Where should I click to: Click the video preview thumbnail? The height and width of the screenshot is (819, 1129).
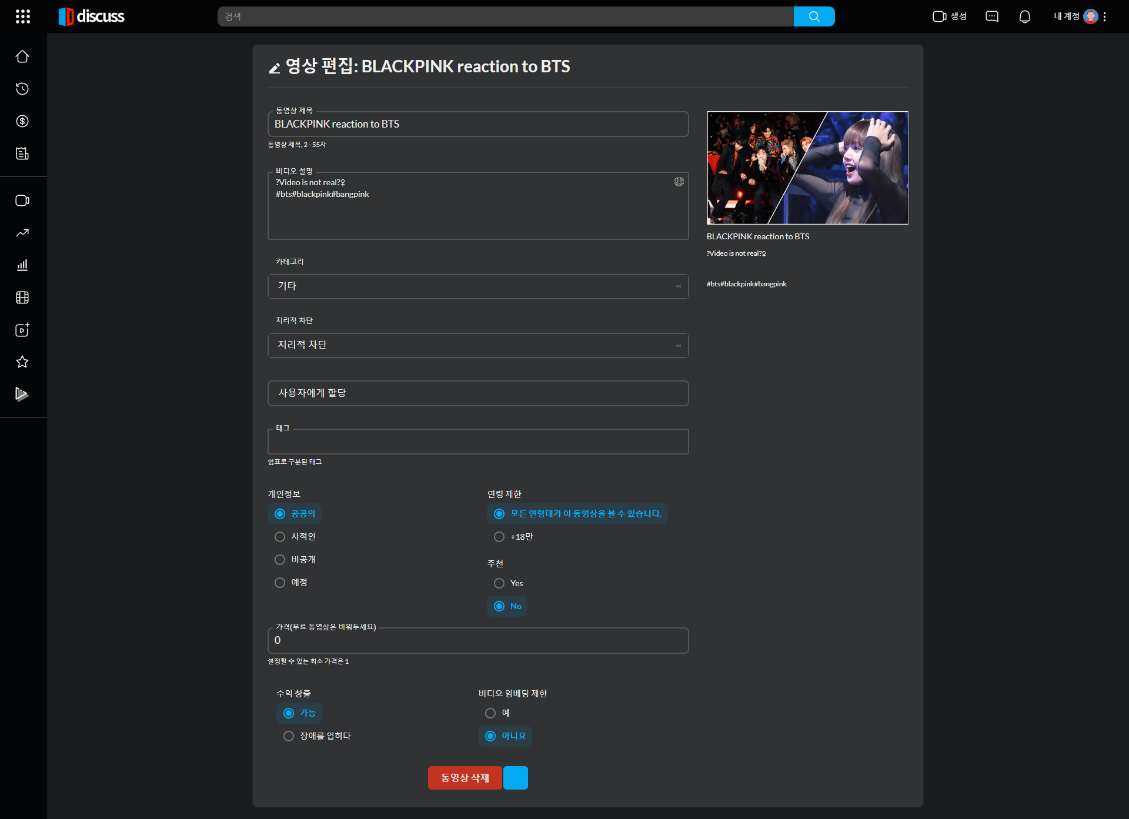coord(807,168)
